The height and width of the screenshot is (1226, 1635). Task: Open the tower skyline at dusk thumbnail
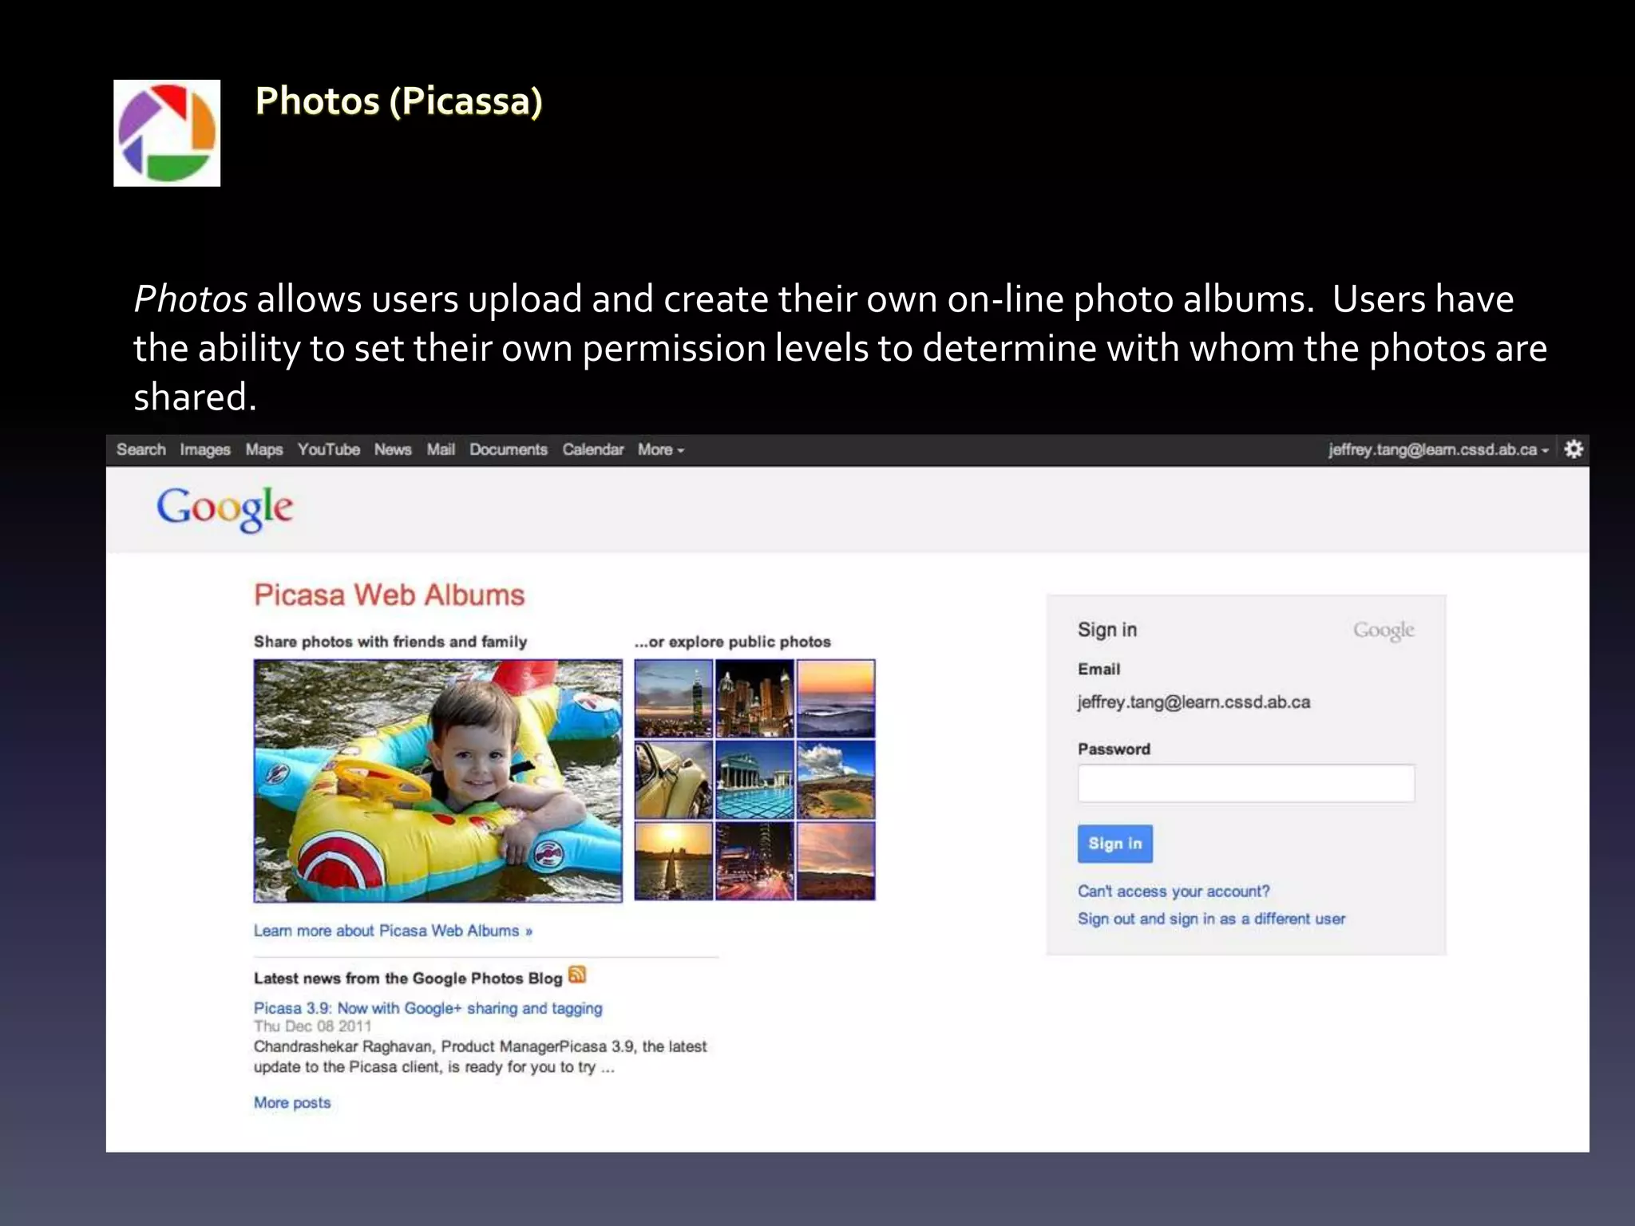pyautogui.click(x=674, y=698)
